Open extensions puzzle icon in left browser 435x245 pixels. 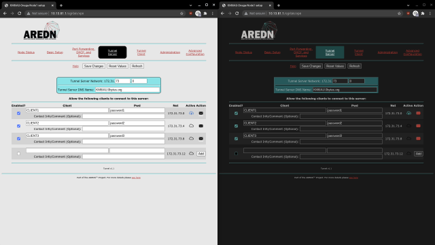click(205, 14)
